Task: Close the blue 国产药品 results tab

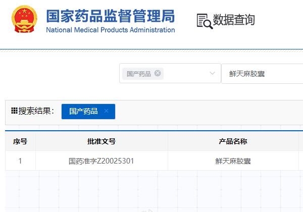Action: 106,111
